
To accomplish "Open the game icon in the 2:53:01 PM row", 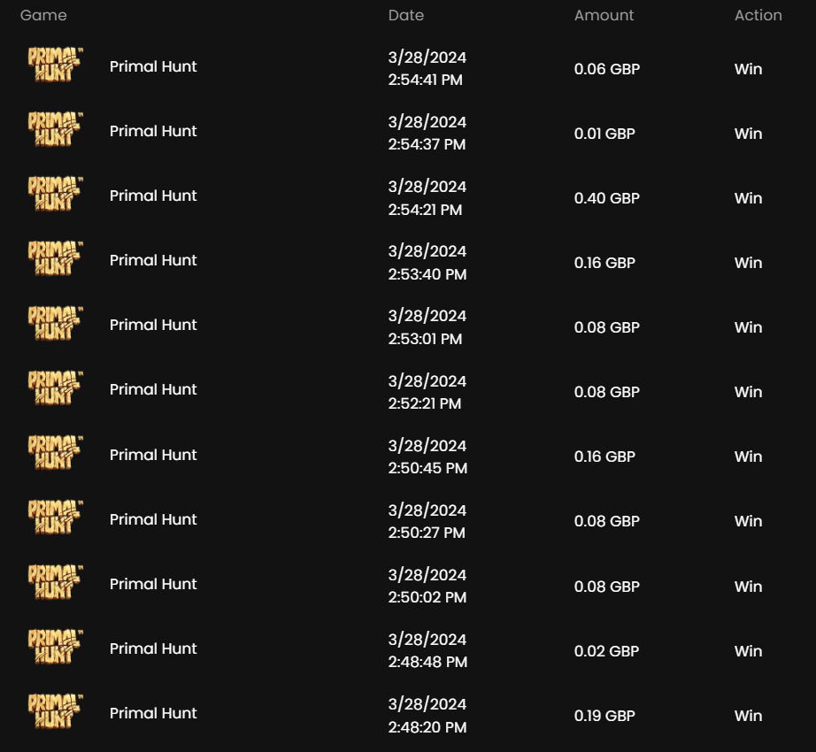I will tap(55, 325).
